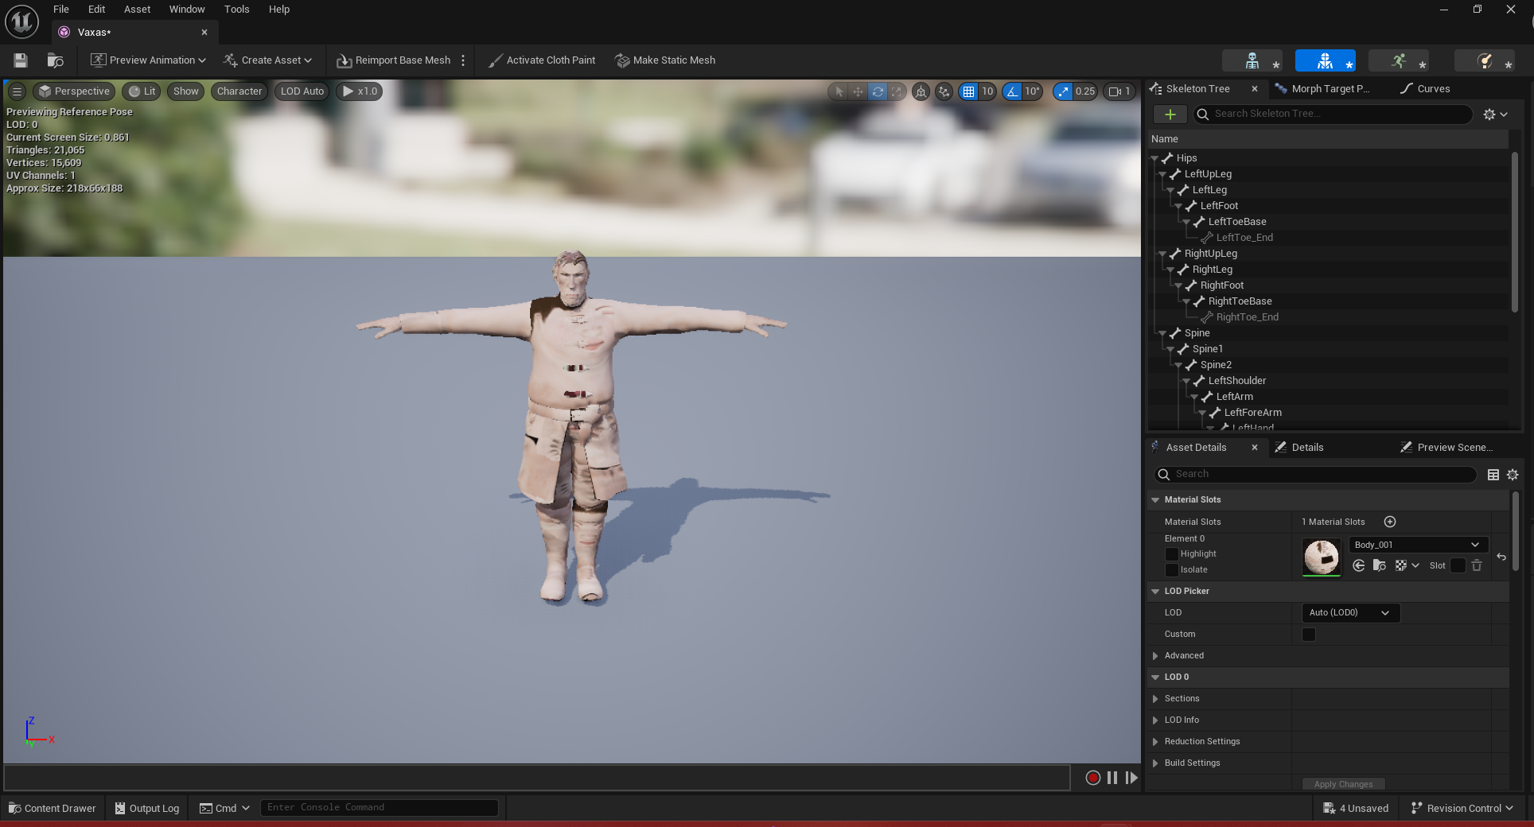Switch to the Curves tab
This screenshot has height=827, width=1534.
1433,89
